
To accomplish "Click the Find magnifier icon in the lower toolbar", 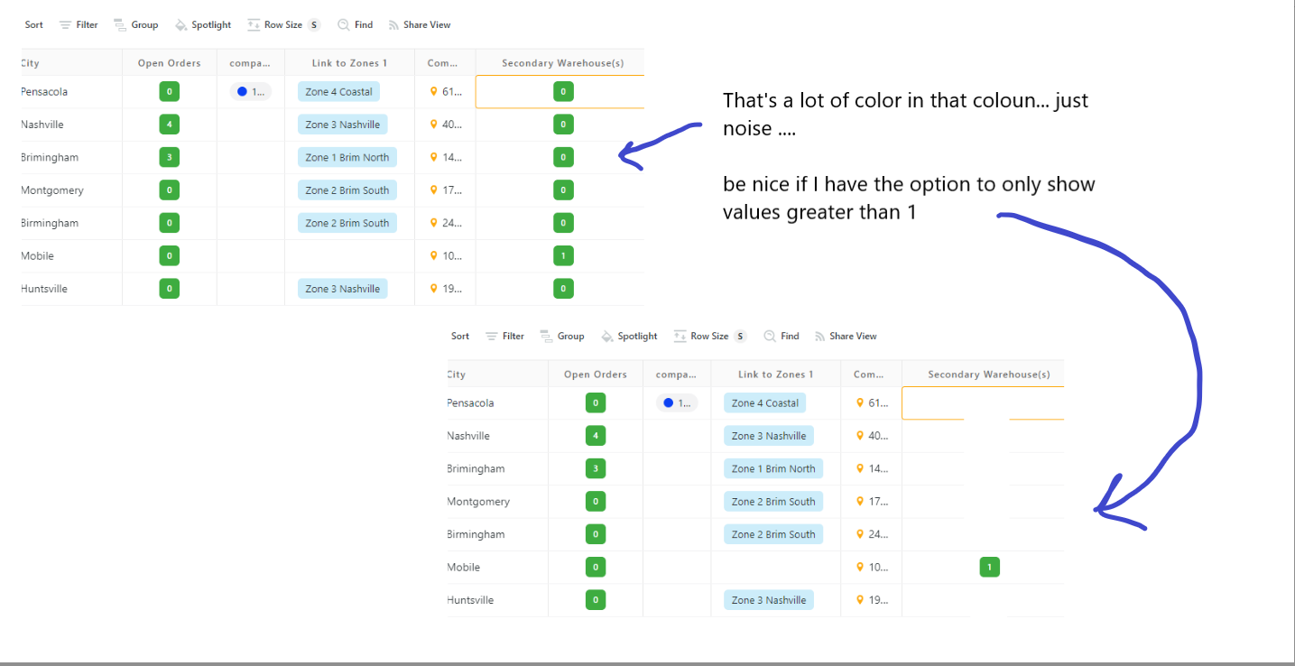I will coord(770,337).
